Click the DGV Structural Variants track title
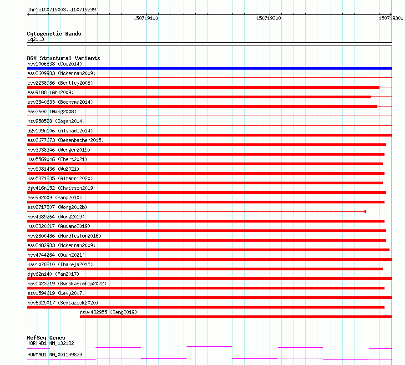The width and height of the screenshot is (405, 365). click(x=64, y=58)
